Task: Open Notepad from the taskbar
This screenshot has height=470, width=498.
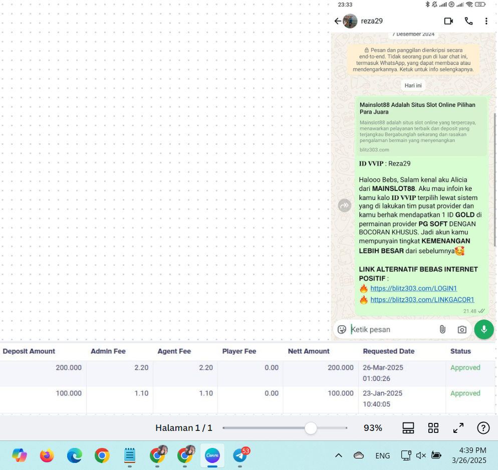Action: tap(130, 455)
